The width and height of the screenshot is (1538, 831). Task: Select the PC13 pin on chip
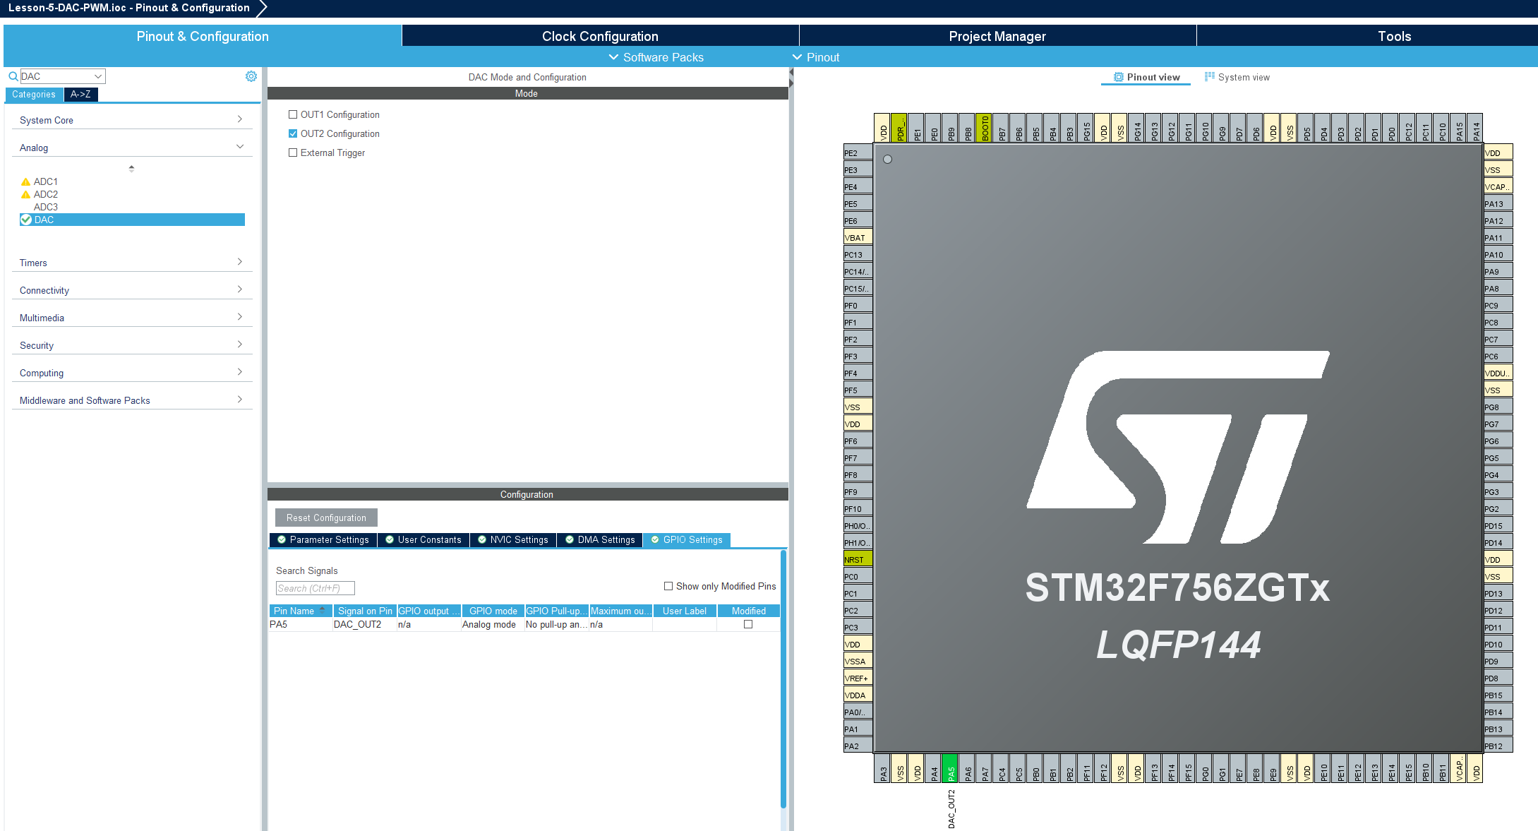(858, 254)
